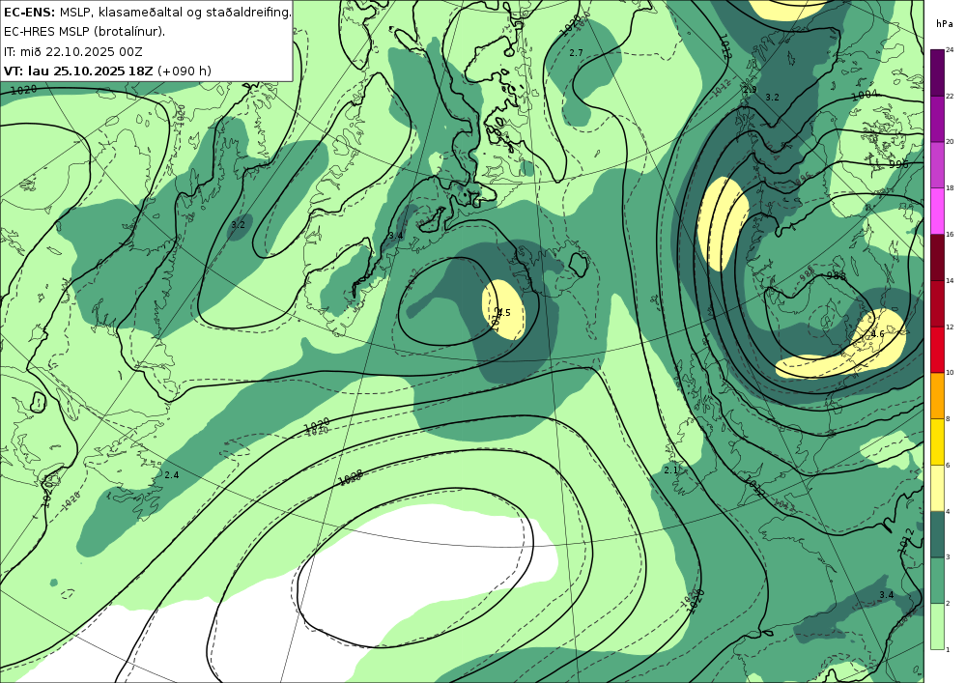Screen dimensions: 966x683
Task: Pick the light green 1–2 hPa legend swatch
Action: point(937,626)
